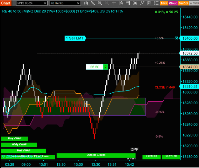The image size is (199, 168).
Task: Click the 25.50 position PnL box
Action: pos(95,67)
